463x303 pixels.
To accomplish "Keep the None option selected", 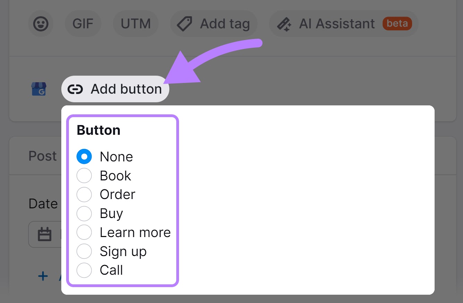I will (x=84, y=157).
